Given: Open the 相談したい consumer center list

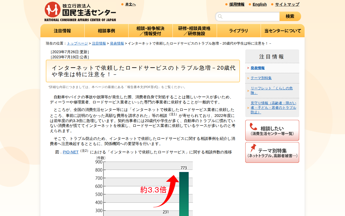Looking at the screenshot, I should pyautogui.click(x=272, y=130).
